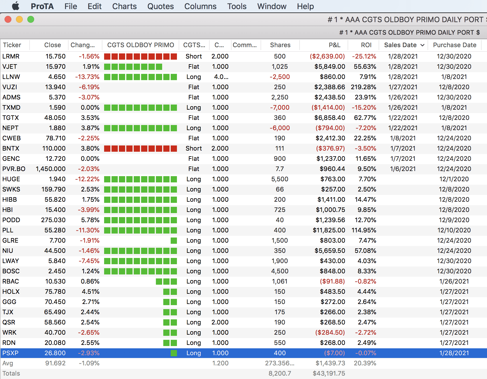Sort by the Purchase Date column header

(455, 45)
